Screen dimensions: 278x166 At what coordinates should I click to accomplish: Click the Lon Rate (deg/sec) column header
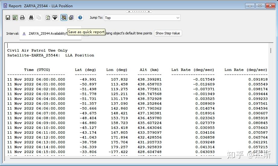pos(246,70)
